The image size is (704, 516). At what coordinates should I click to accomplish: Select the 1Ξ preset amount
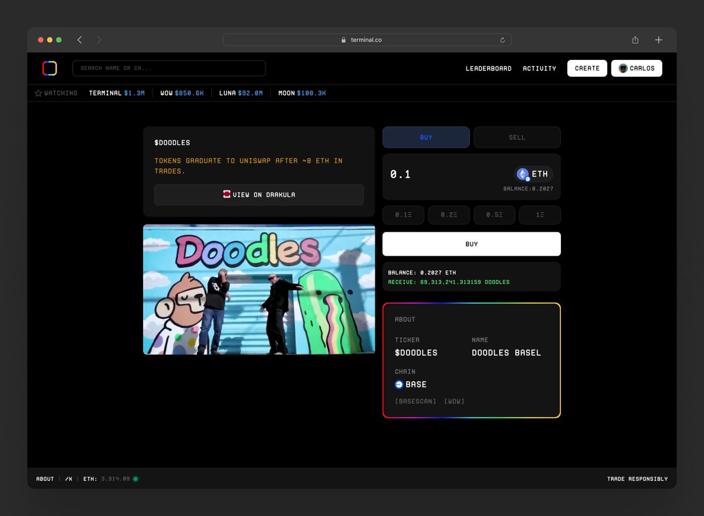click(540, 215)
